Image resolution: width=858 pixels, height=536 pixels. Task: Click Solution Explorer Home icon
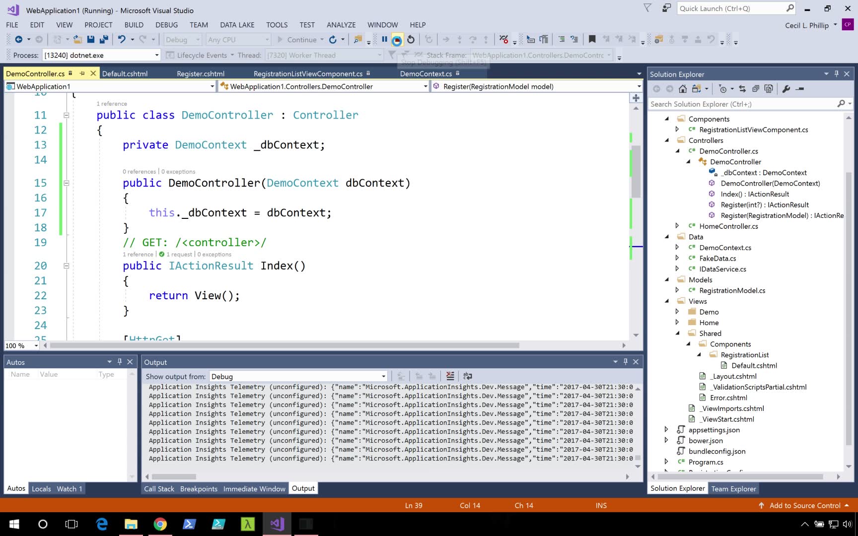[x=683, y=89]
